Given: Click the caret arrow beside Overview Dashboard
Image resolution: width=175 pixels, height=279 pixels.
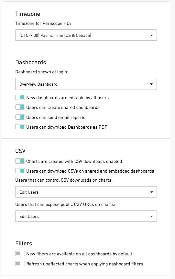Looking at the screenshot, I should (x=151, y=84).
